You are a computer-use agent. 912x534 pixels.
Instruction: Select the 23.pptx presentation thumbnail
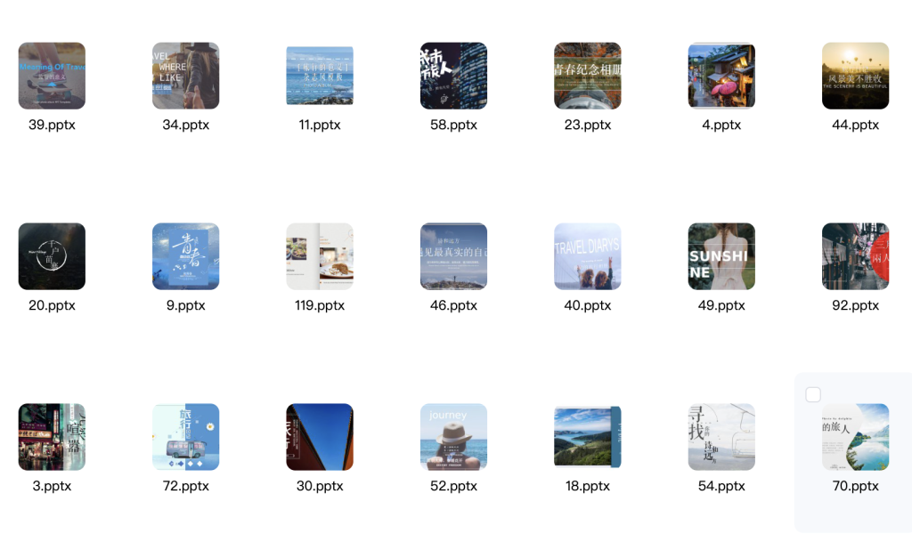tap(588, 76)
